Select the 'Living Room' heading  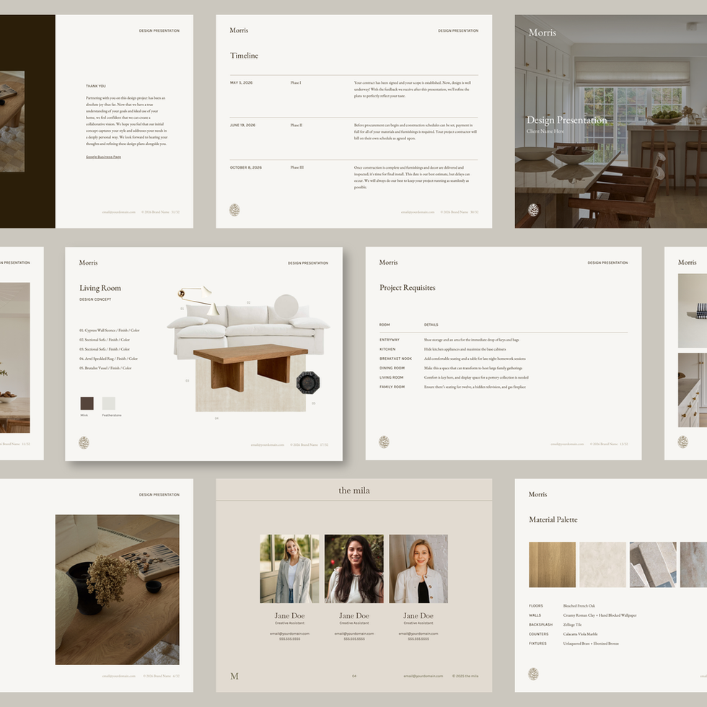click(x=100, y=288)
